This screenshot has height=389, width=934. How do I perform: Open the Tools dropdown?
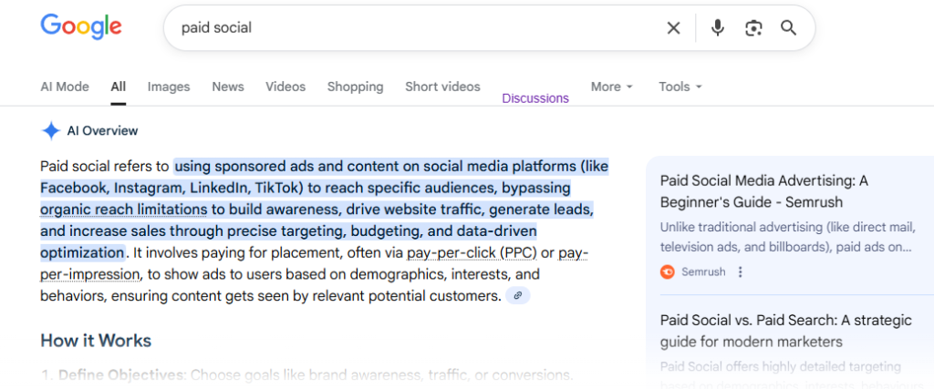tap(680, 87)
